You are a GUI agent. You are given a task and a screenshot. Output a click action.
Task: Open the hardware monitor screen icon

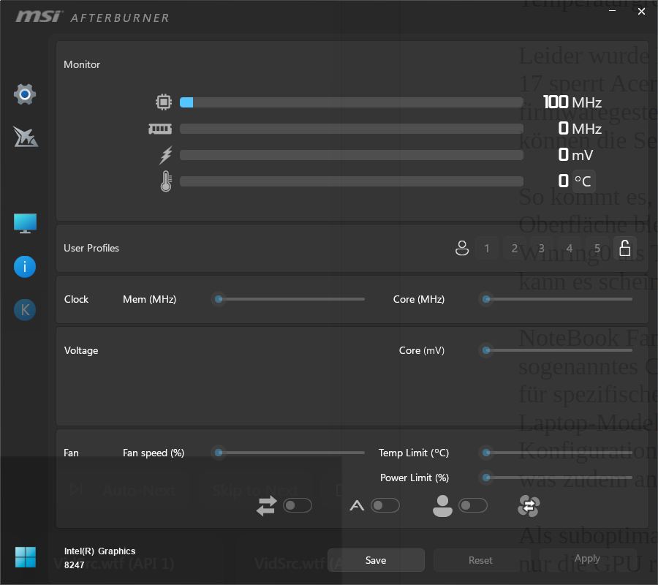pos(25,223)
